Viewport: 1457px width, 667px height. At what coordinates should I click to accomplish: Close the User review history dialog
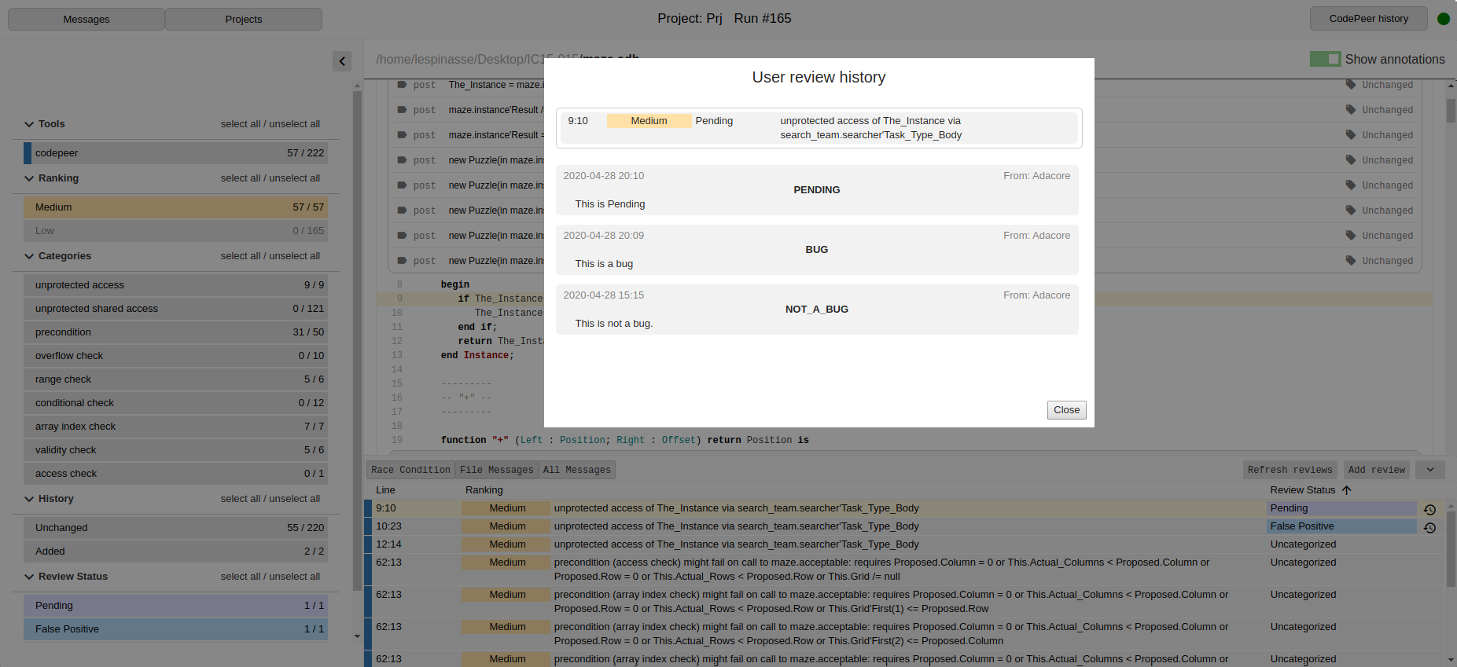coord(1066,410)
